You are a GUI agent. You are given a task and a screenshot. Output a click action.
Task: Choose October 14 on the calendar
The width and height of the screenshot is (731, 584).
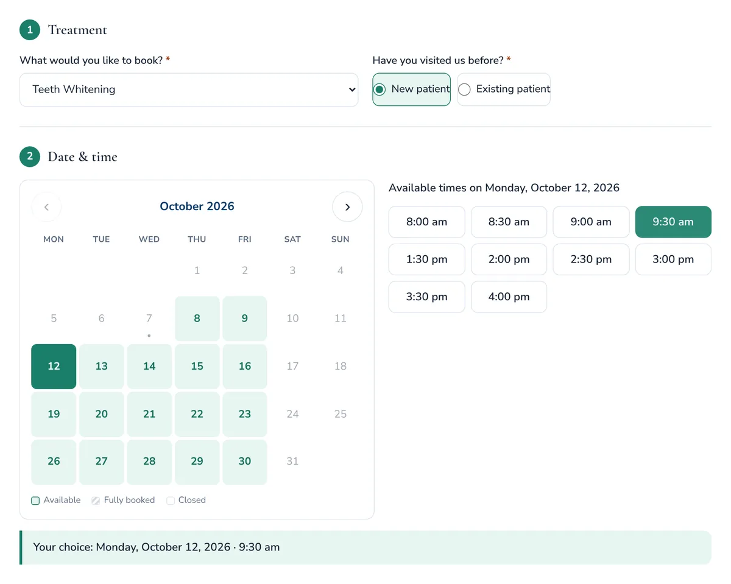(x=149, y=367)
